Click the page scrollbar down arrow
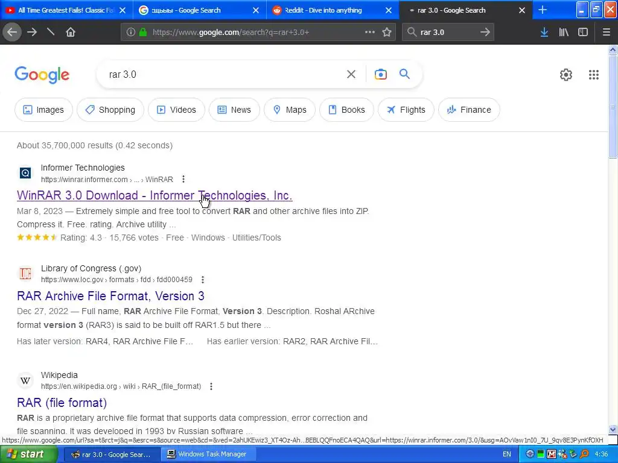 point(613,429)
